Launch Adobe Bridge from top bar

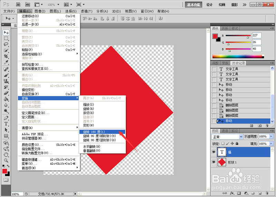coord(18,4)
